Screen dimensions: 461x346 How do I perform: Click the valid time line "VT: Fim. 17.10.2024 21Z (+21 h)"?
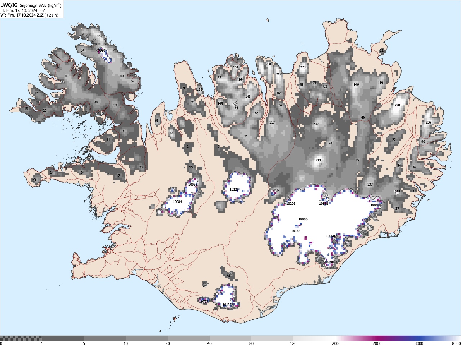(29, 15)
